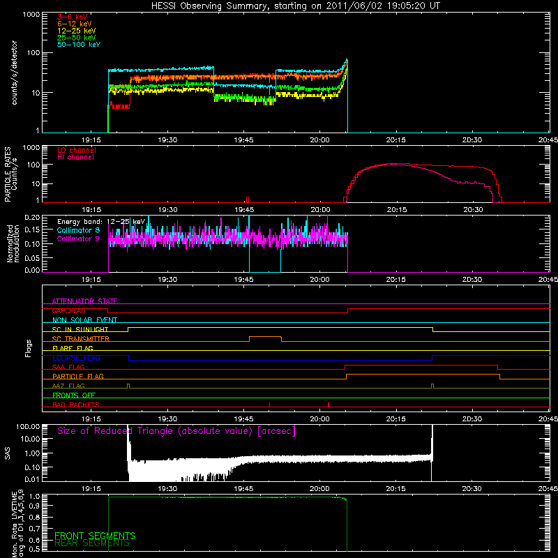Click the Collimator 8 legend label
Screen dimensions: 558x558
tap(78, 230)
